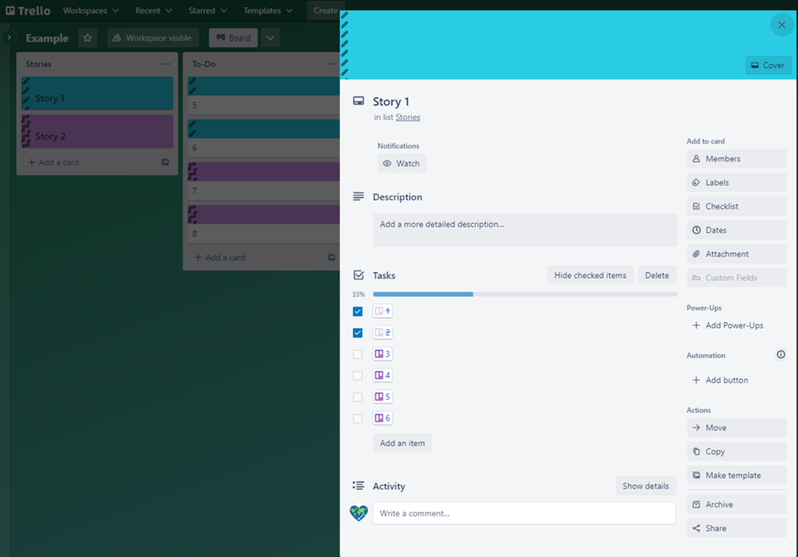798x557 pixels.
Task: Open card 8 in To-Do list
Action: pos(264,224)
